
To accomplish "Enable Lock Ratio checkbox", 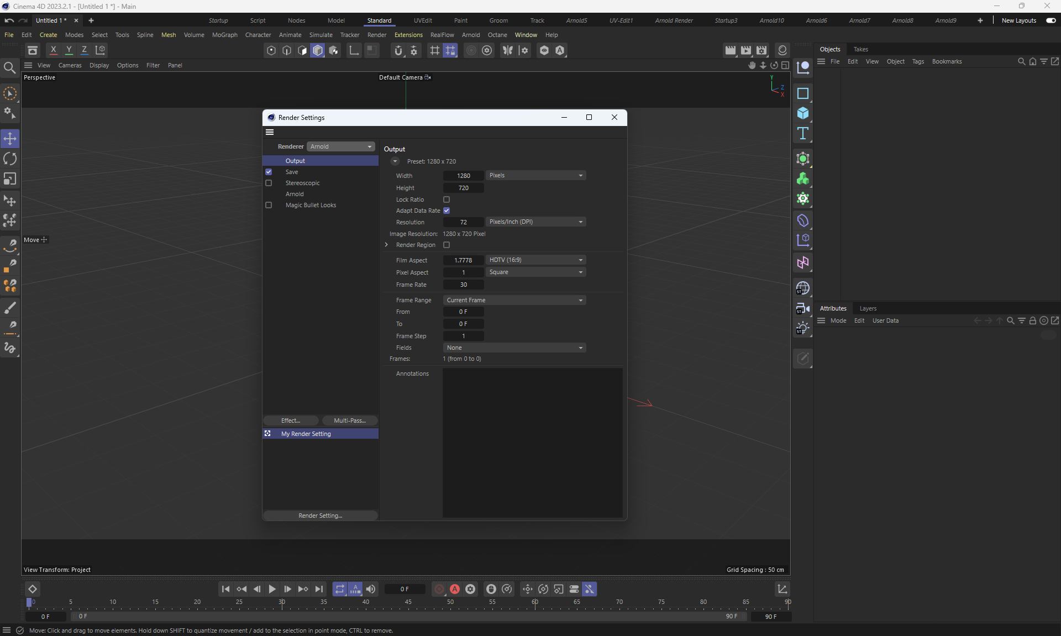I will click(x=447, y=199).
